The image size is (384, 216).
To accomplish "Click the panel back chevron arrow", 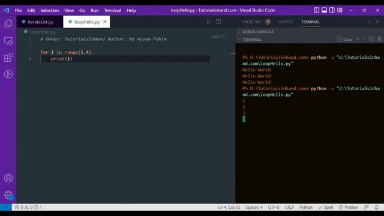I will pyautogui.click(x=370, y=22).
